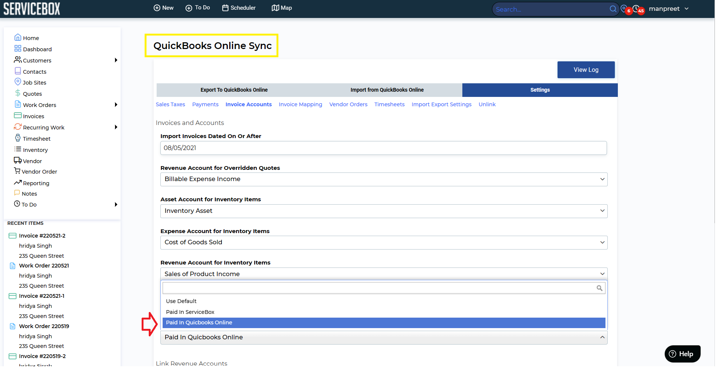Open clock notifications icon with badge 45
Image resolution: width=725 pixels, height=373 pixels.
638,9
